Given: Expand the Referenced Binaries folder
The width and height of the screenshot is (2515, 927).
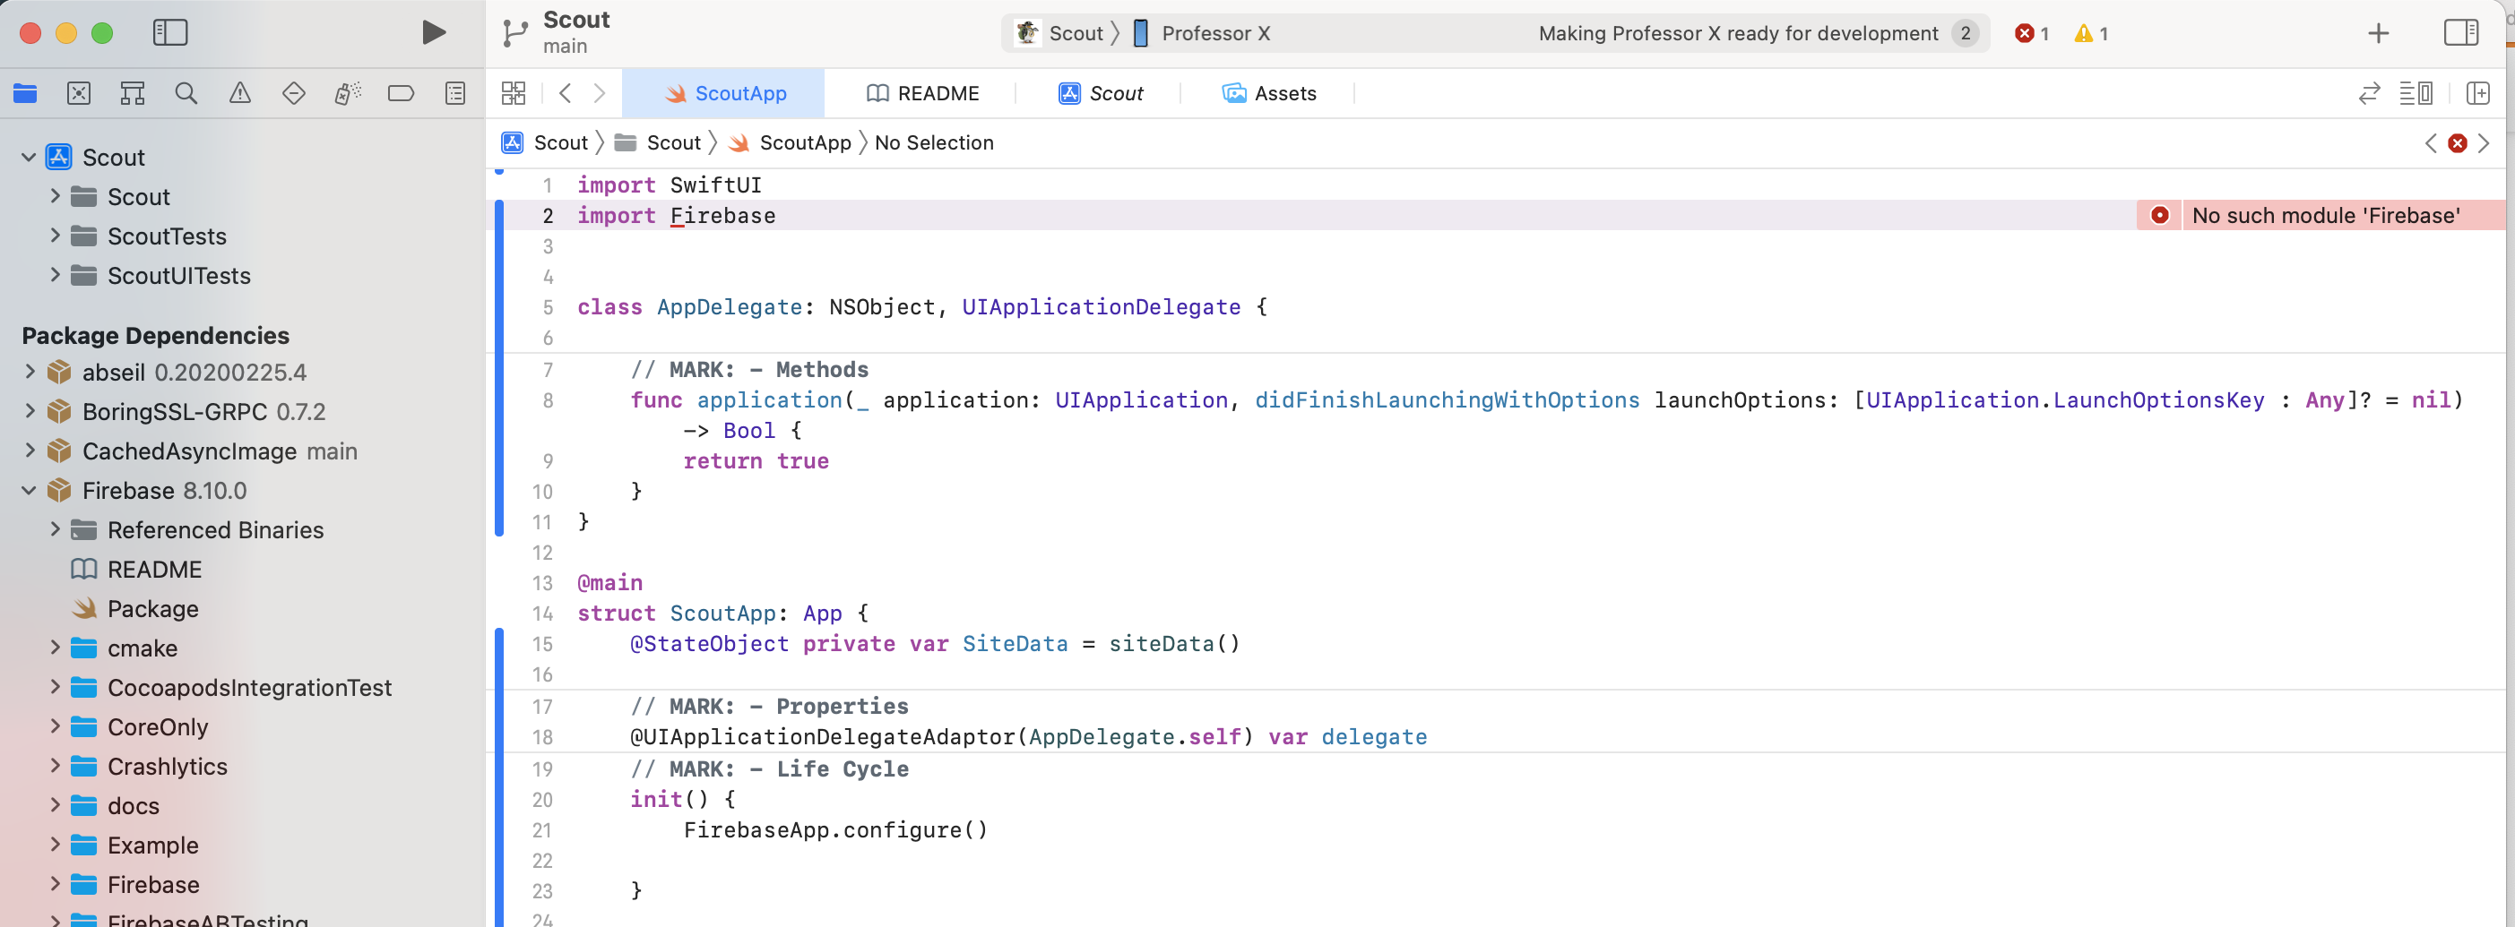Looking at the screenshot, I should [x=55, y=528].
